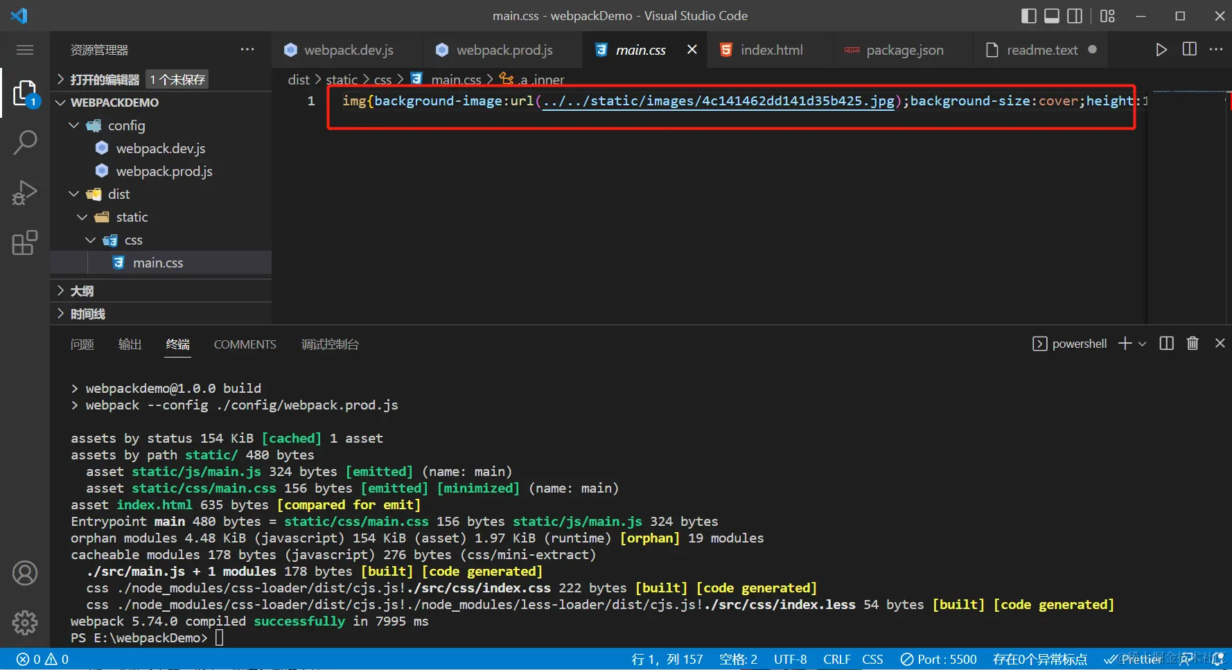This screenshot has width=1232, height=670.
Task: Switch to the 问题 problems panel tab
Action: click(82, 344)
